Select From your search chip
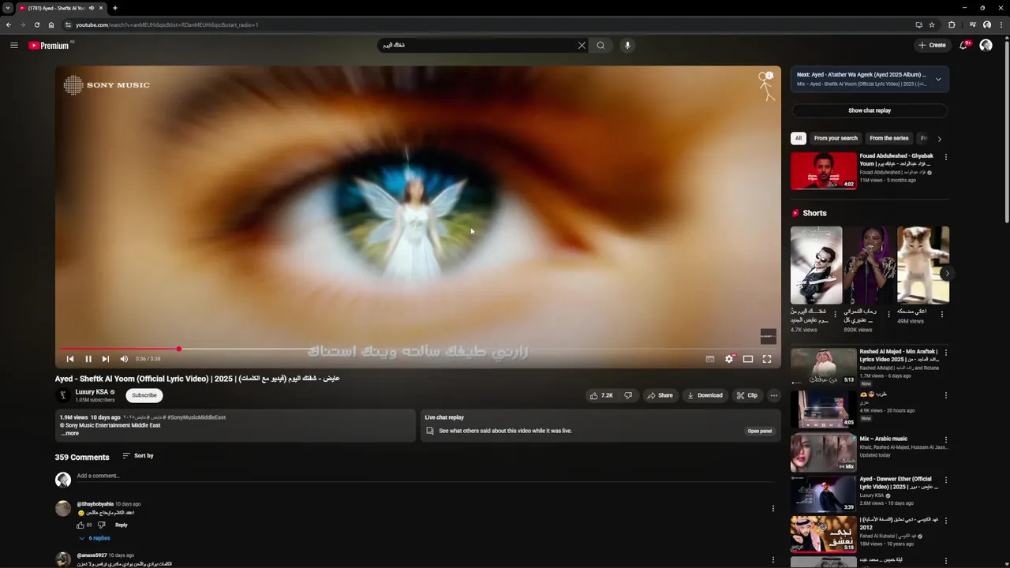The width and height of the screenshot is (1010, 568). coord(836,138)
